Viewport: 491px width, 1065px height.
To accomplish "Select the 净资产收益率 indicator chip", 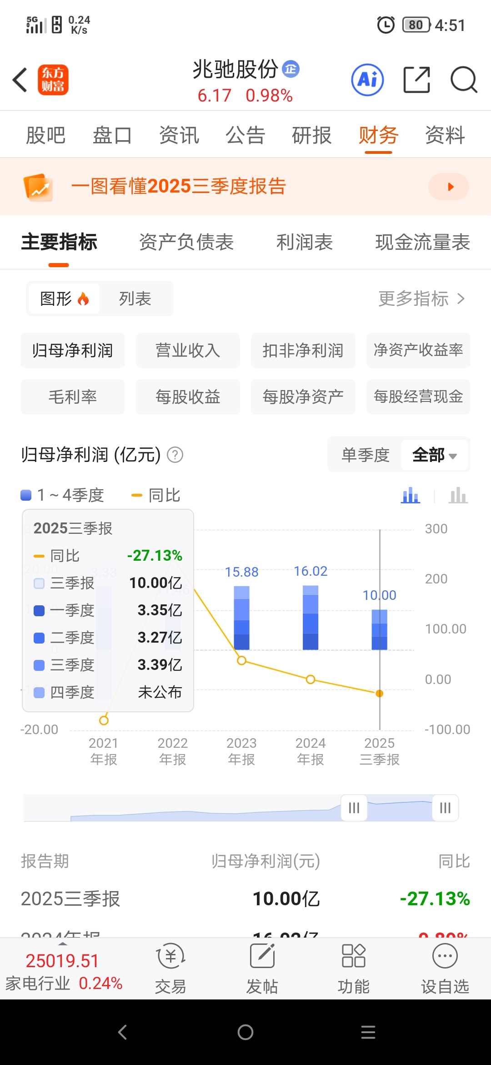I will [x=418, y=350].
